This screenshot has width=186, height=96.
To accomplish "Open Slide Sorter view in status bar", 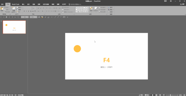I will point(156,95).
